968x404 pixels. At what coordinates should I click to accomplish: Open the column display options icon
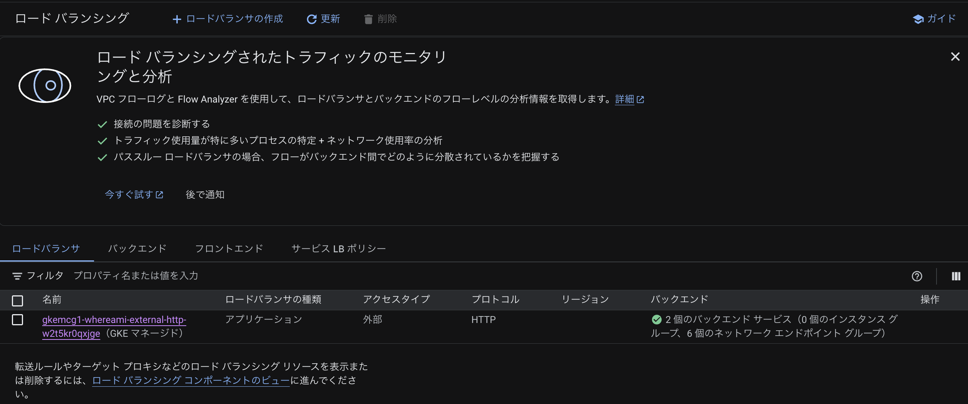tap(956, 276)
